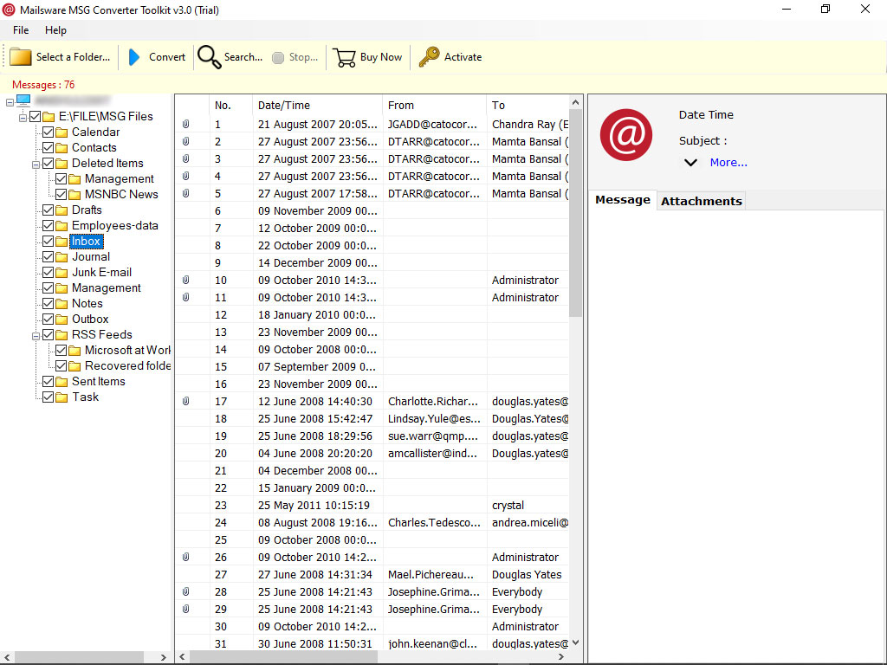Click the Journal folder icon
The height and width of the screenshot is (665, 887).
click(62, 257)
